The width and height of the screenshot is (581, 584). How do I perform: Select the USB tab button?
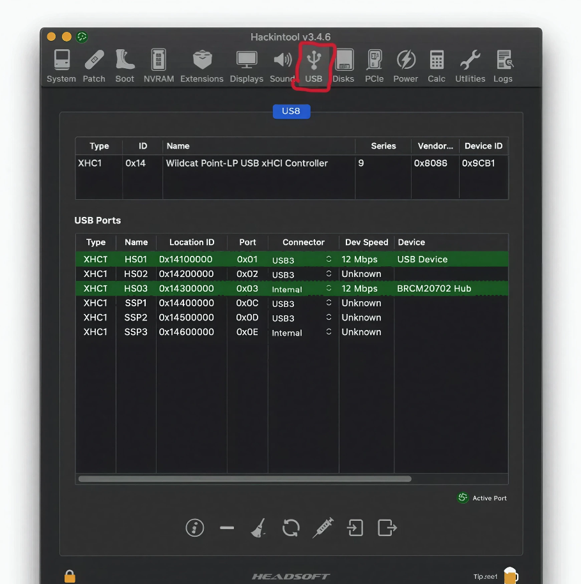[x=291, y=111]
